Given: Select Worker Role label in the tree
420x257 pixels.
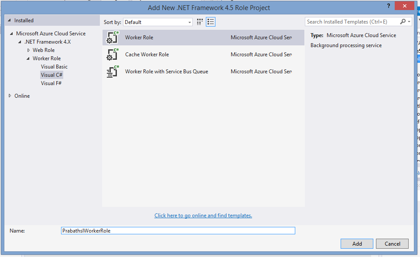Looking at the screenshot, I should [47, 58].
